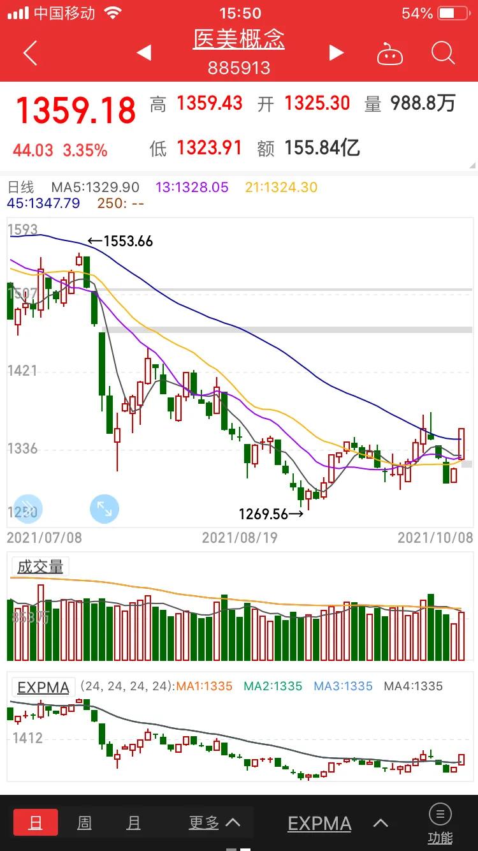Expand the 更多 periods dropdown
The width and height of the screenshot is (478, 851).
[x=214, y=823]
